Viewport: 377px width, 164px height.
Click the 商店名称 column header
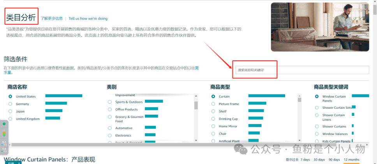pyautogui.click(x=17, y=87)
